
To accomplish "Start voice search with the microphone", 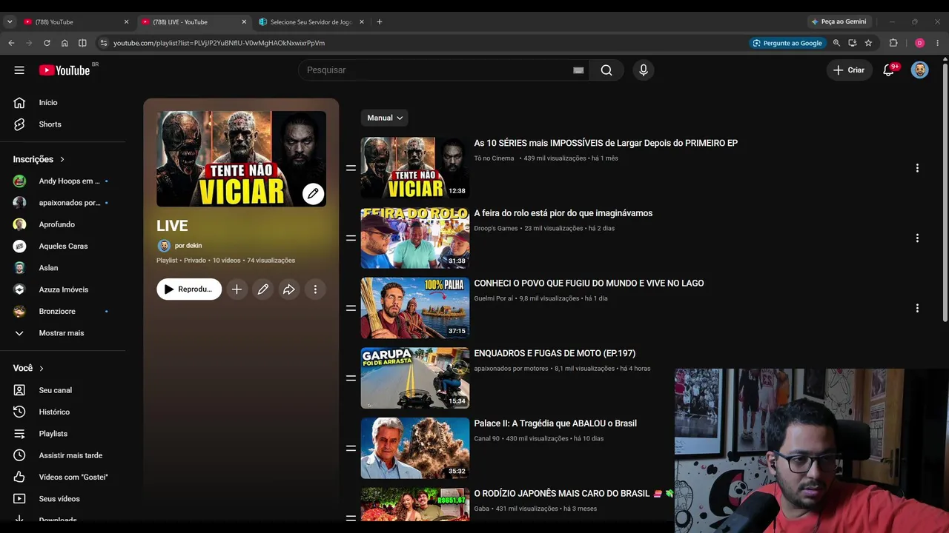I will tap(644, 70).
